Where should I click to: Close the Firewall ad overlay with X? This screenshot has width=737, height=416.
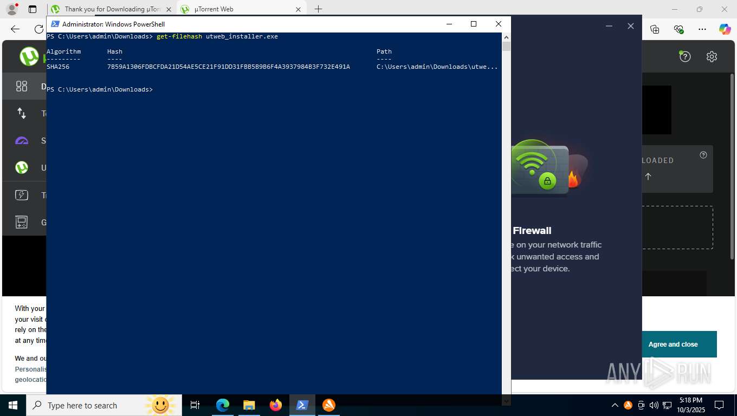click(631, 26)
